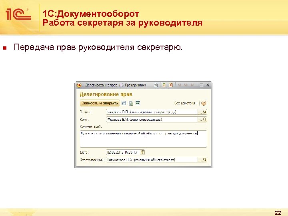288x216 pixels.
Task: Click the ellipsis select button in 'Кому' field
Action: pyautogui.click(x=200, y=120)
